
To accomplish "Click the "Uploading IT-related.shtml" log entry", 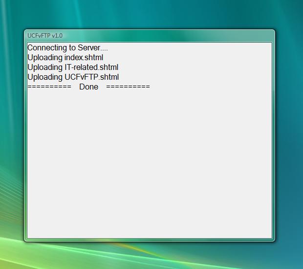I will click(x=73, y=67).
